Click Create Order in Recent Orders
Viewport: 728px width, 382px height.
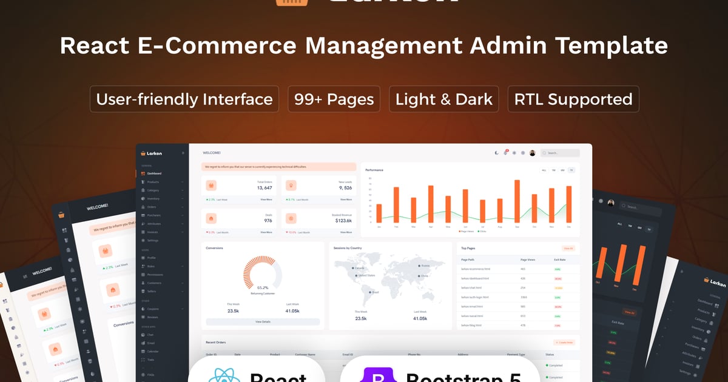coord(564,343)
